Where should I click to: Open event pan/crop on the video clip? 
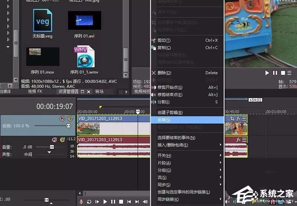232,119
